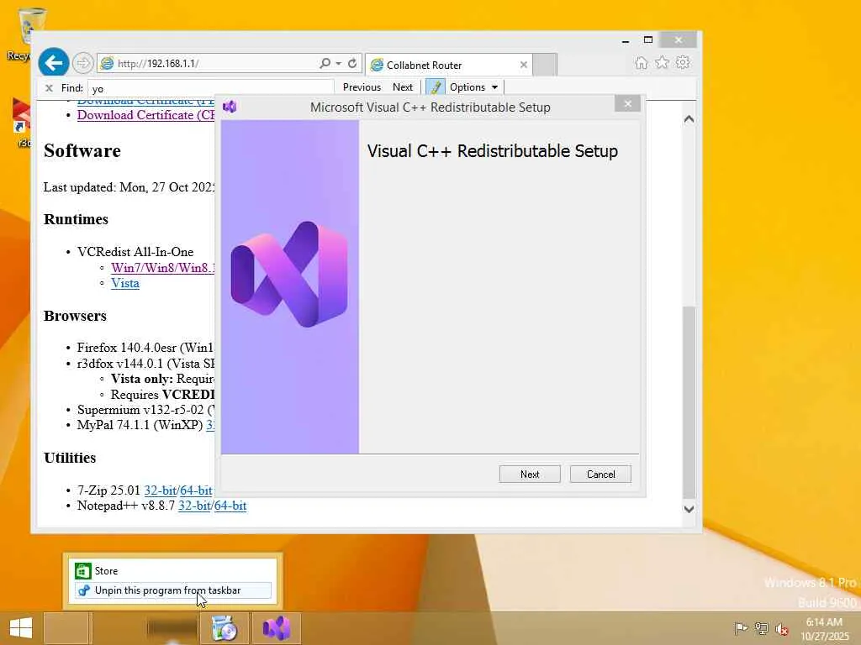Click the address bar showing 192.168.1.1

click(x=209, y=64)
